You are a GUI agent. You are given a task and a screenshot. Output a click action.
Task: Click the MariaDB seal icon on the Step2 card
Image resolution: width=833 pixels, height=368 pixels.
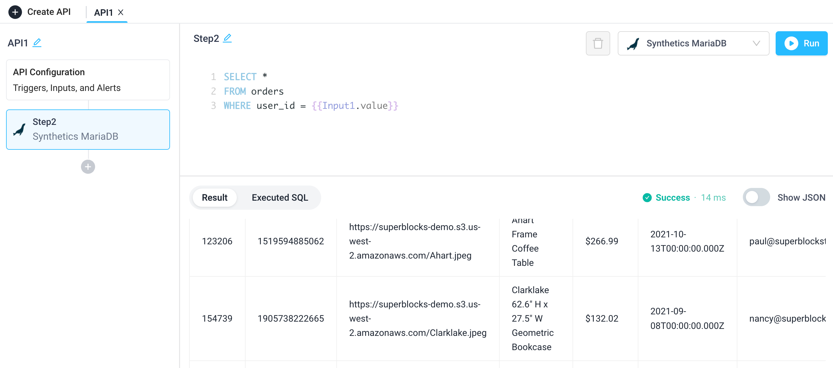19,129
